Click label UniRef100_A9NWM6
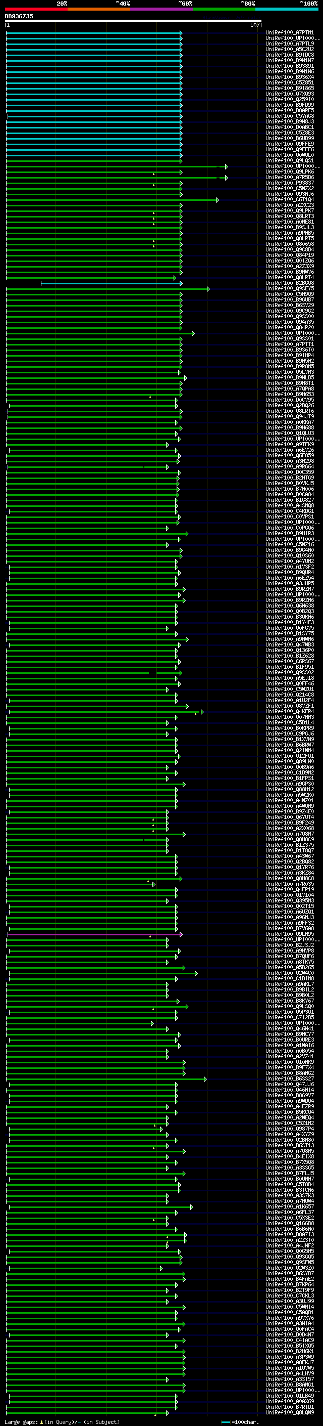The image size is (323, 1426). [290, 639]
